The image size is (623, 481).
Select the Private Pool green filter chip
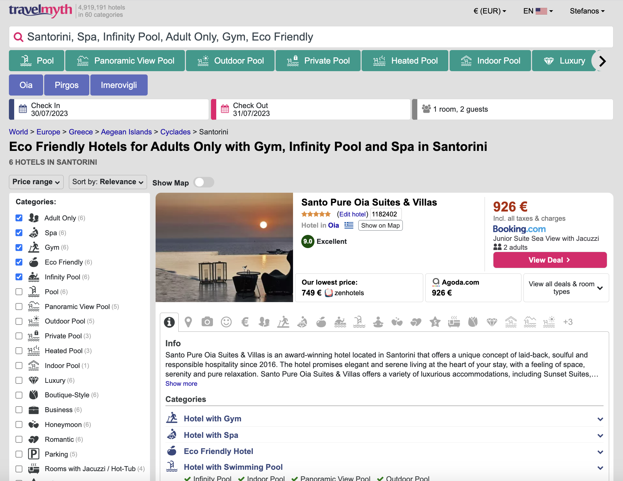(318, 61)
